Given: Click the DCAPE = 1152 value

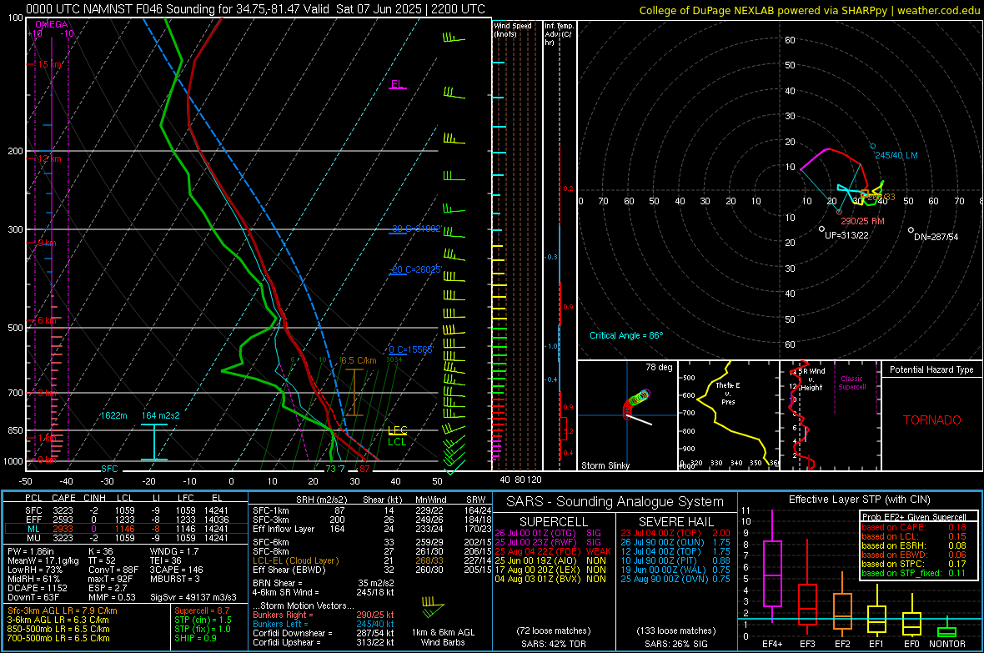Looking at the screenshot, I should click(x=37, y=588).
